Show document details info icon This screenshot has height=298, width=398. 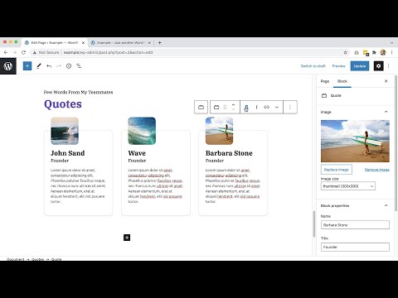pos(69,66)
